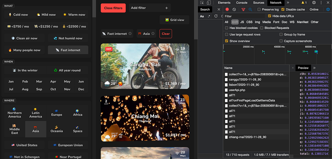Stop recording network log red button

[x=227, y=9]
